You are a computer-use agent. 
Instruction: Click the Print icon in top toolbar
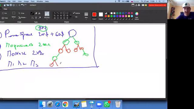139,5
